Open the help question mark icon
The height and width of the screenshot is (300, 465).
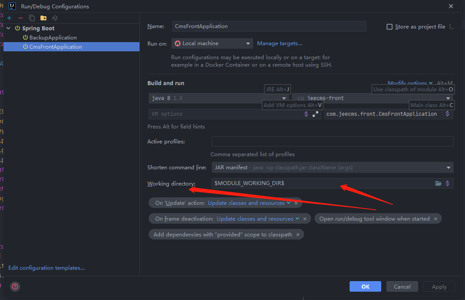(15, 286)
